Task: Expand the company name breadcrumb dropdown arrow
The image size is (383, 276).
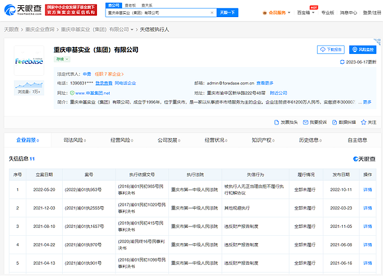Action: coord(132,30)
